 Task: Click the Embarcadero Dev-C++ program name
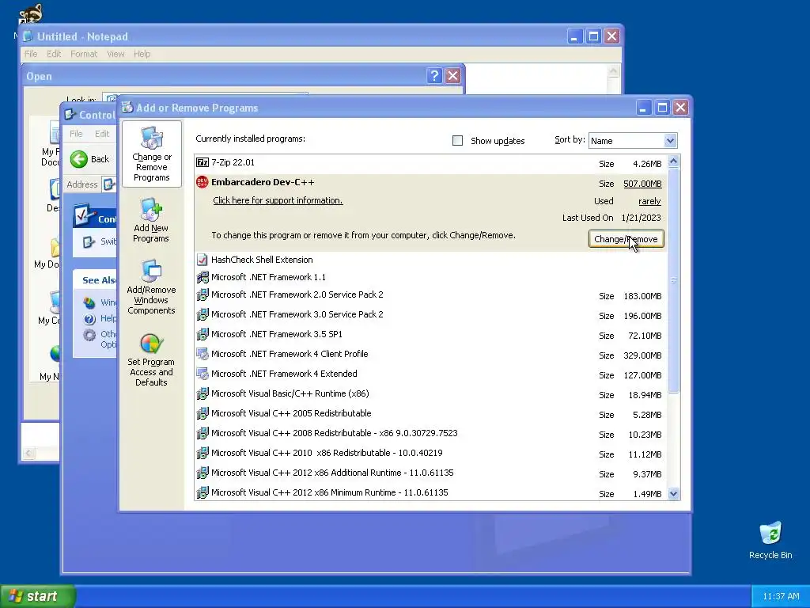tap(263, 182)
